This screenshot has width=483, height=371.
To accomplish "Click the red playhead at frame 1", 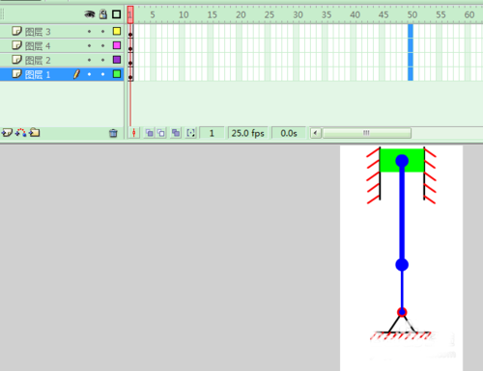I will (x=130, y=14).
